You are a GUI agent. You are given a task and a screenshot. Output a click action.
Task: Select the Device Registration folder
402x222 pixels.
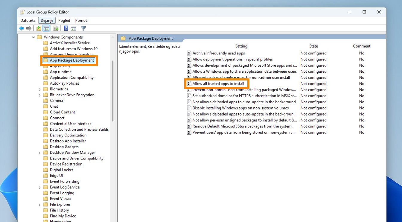(x=66, y=164)
